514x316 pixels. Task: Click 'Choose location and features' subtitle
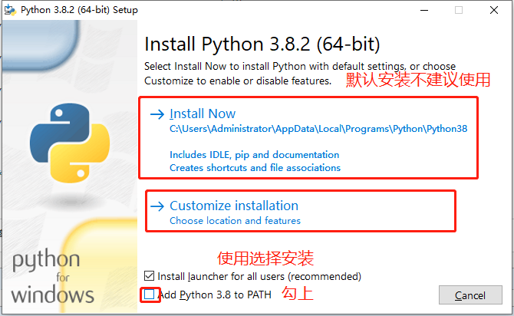click(x=235, y=221)
